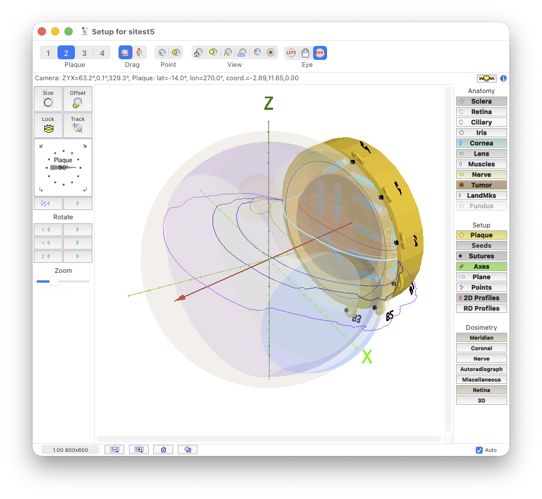The height and width of the screenshot is (499, 542).
Task: Switch to plaque tab 3
Action: 84,53
